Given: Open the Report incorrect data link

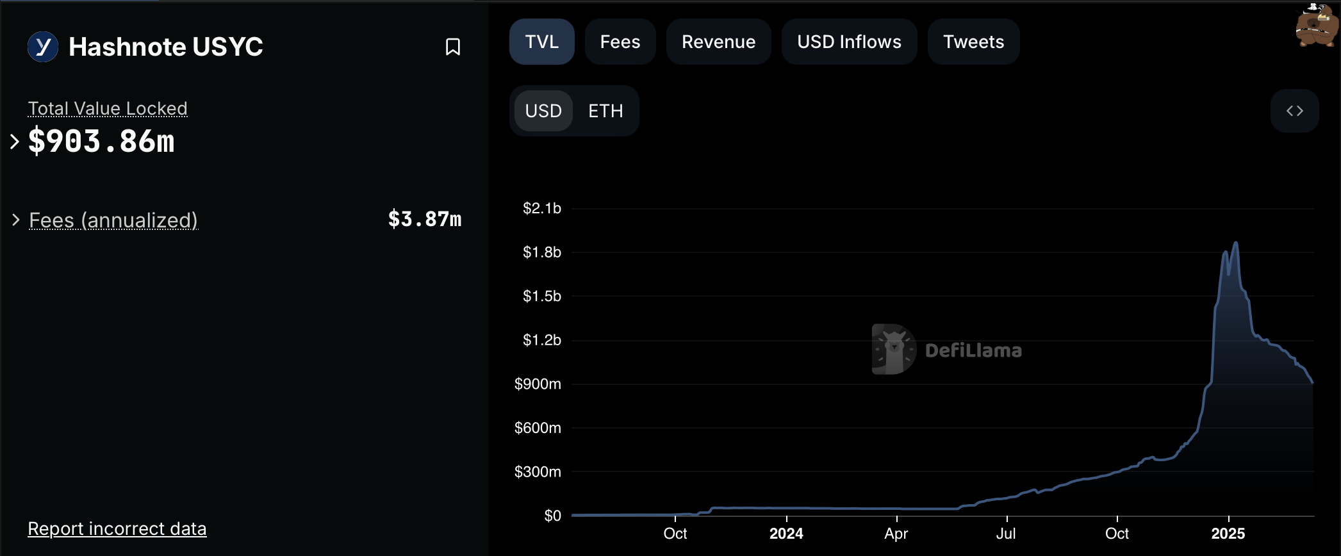Looking at the screenshot, I should tap(117, 528).
